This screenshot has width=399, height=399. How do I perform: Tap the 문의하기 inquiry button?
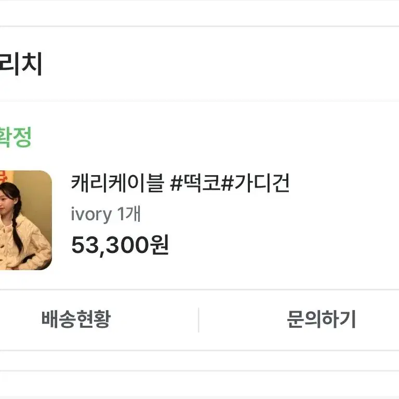321,319
